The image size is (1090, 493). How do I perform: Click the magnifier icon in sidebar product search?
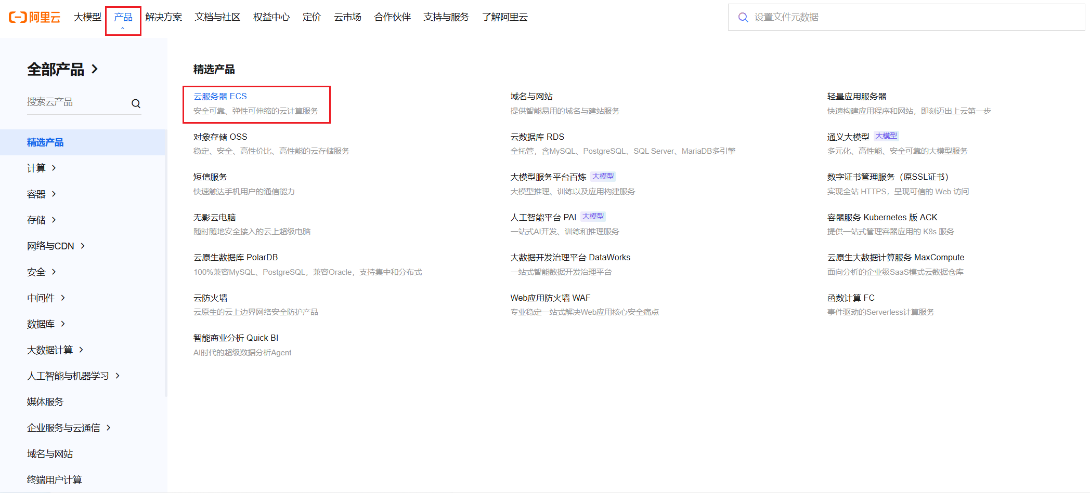(136, 103)
